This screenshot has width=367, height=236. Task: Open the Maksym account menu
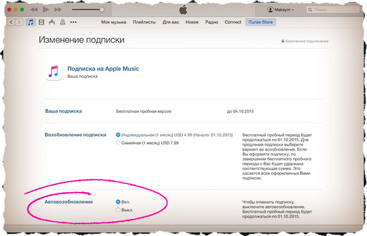pyautogui.click(x=280, y=10)
